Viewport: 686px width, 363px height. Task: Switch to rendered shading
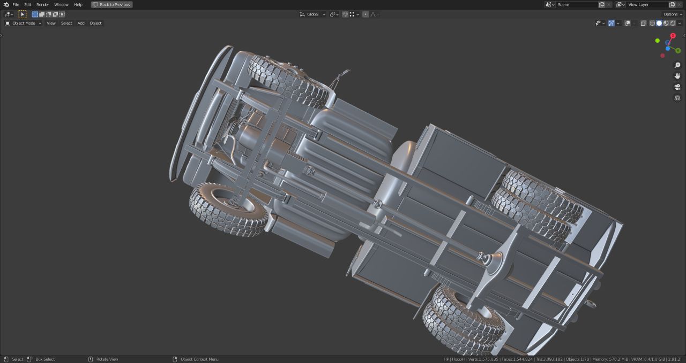coord(673,23)
